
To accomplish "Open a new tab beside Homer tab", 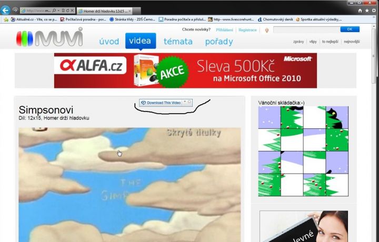I will click(x=136, y=11).
